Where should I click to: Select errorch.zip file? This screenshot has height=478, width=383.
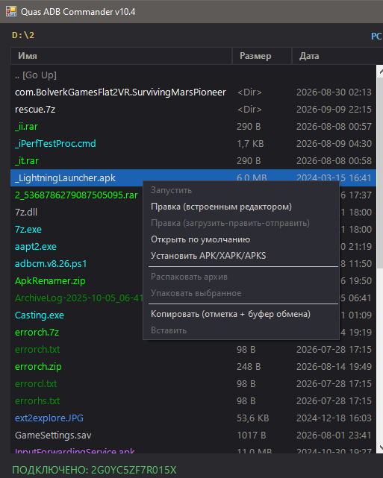click(x=193, y=366)
